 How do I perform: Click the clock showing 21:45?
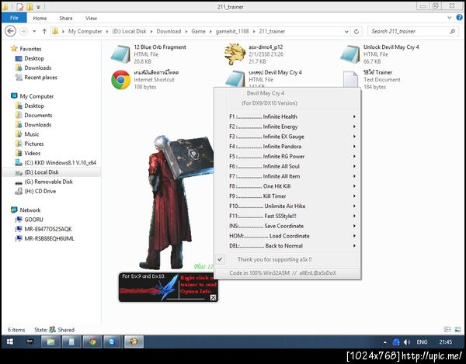[446, 342]
